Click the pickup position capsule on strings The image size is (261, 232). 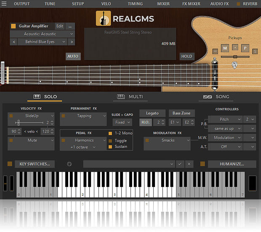pyautogui.click(x=215, y=75)
